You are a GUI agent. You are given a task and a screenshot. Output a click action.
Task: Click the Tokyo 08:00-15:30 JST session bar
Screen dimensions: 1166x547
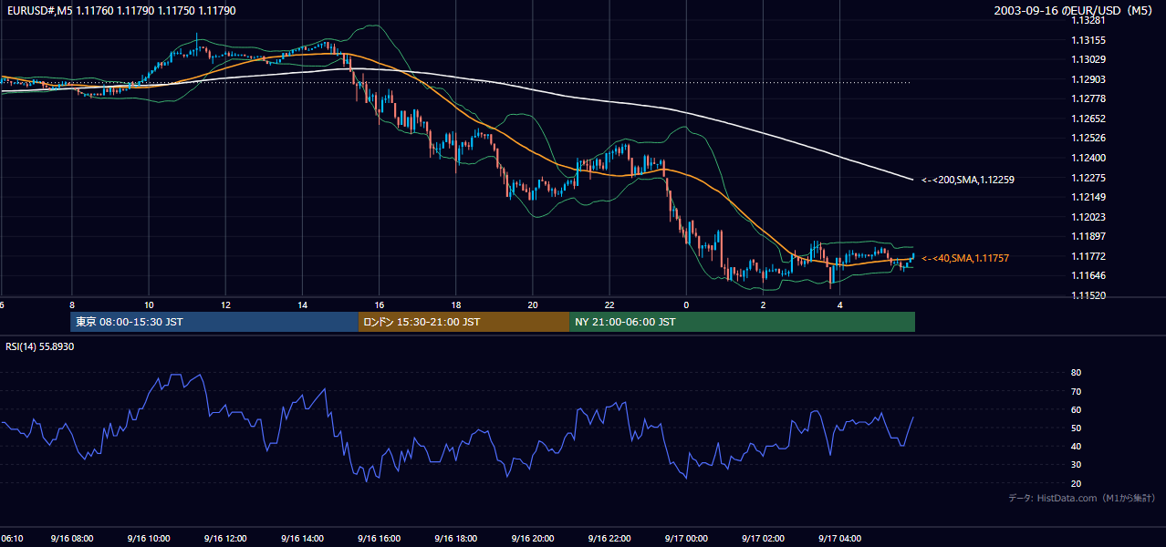[214, 322]
